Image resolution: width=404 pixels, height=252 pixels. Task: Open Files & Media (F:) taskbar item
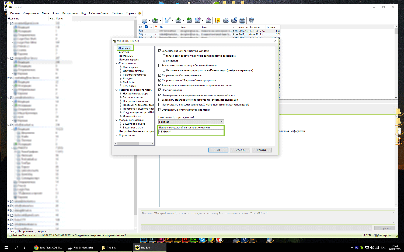[82, 247]
